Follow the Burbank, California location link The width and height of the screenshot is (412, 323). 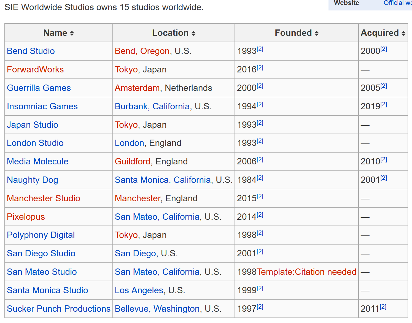152,106
